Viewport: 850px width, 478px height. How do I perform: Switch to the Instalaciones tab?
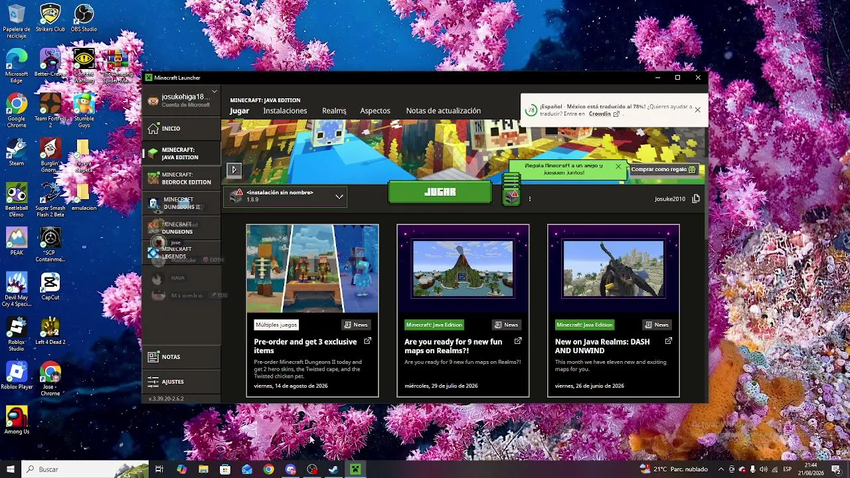[285, 111]
